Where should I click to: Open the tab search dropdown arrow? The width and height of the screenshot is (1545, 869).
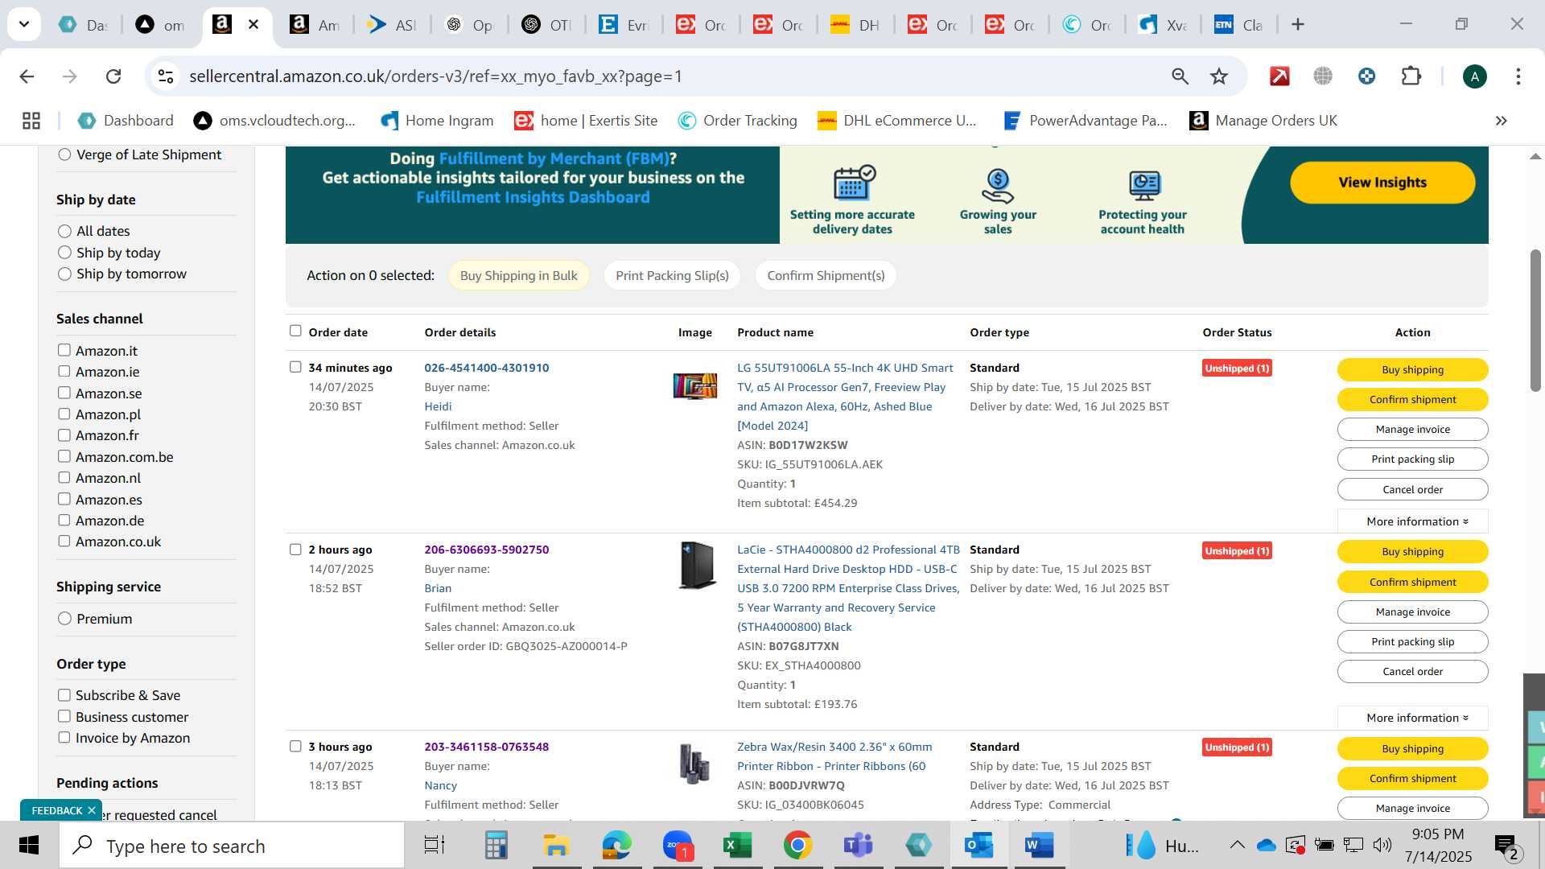(x=24, y=24)
